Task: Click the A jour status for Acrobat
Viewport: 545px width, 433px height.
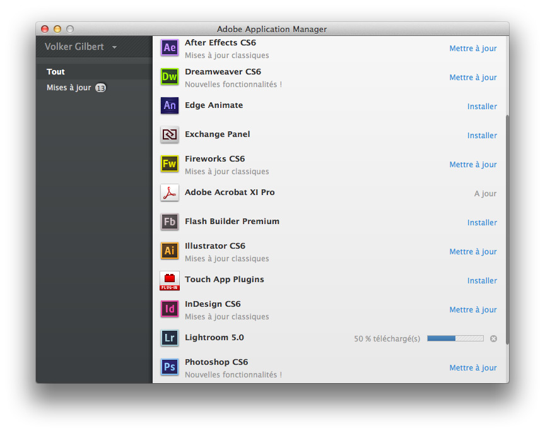Action: pos(485,193)
